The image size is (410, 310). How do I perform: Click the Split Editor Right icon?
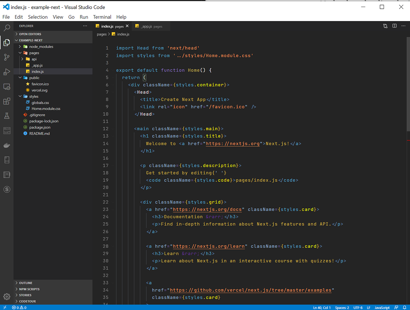click(394, 26)
